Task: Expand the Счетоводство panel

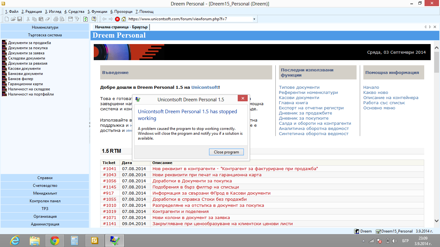Action: point(45,186)
